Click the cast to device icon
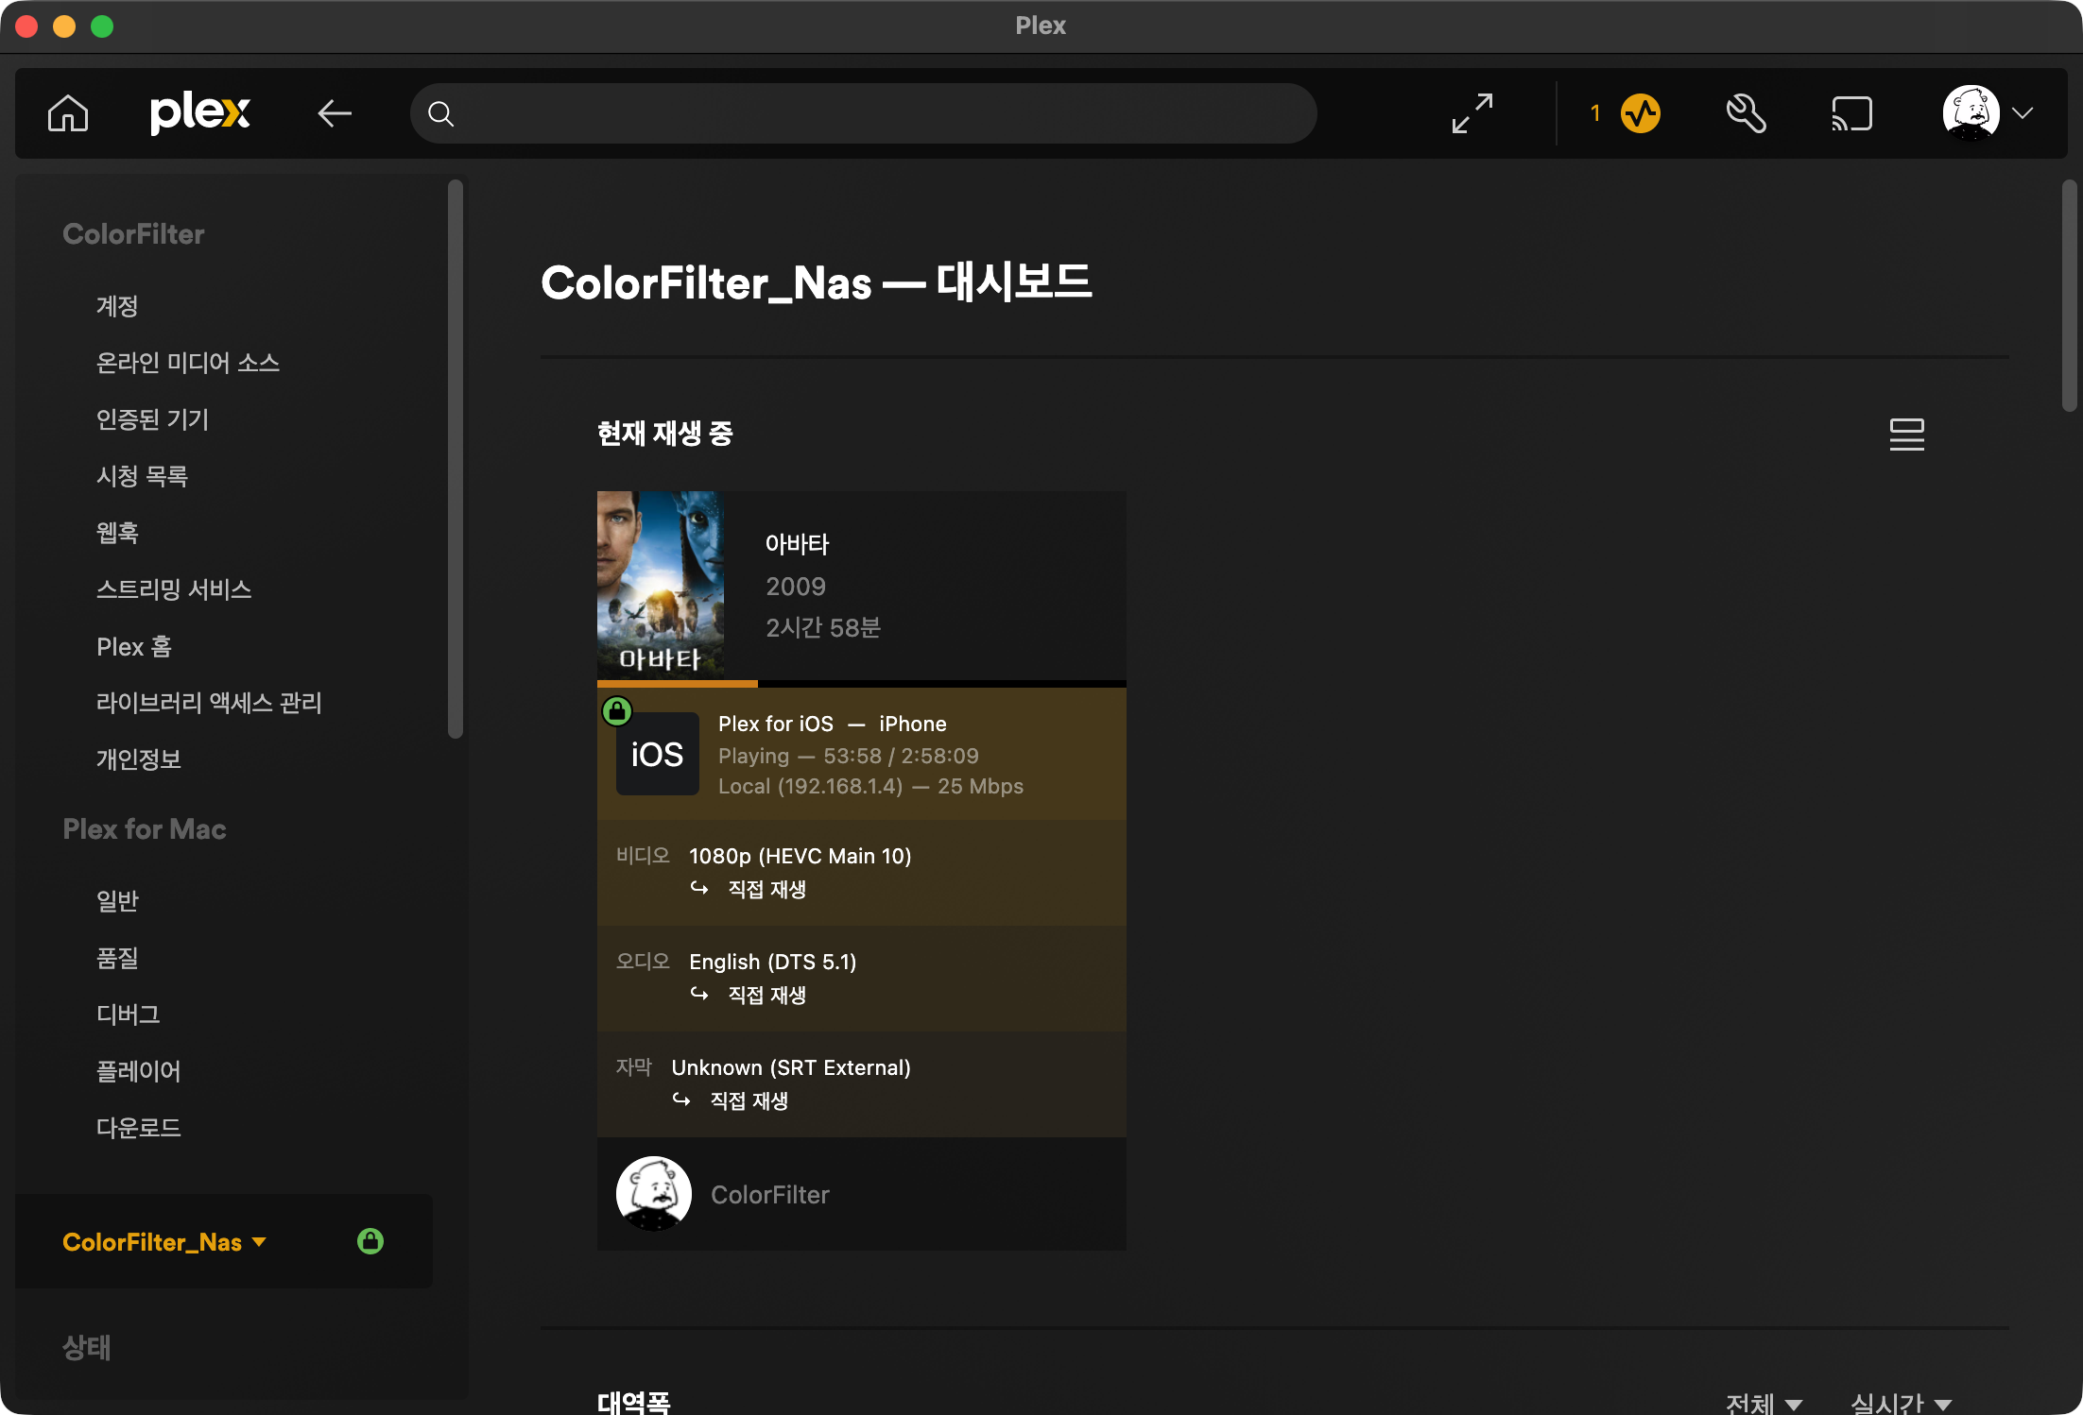Screen dimensions: 2083x1415 coord(1851,113)
